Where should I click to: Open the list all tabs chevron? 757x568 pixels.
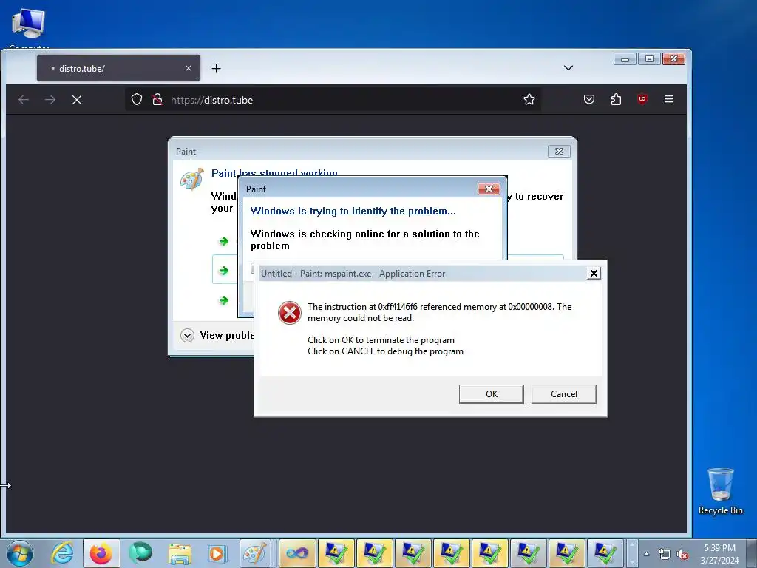[x=568, y=67]
